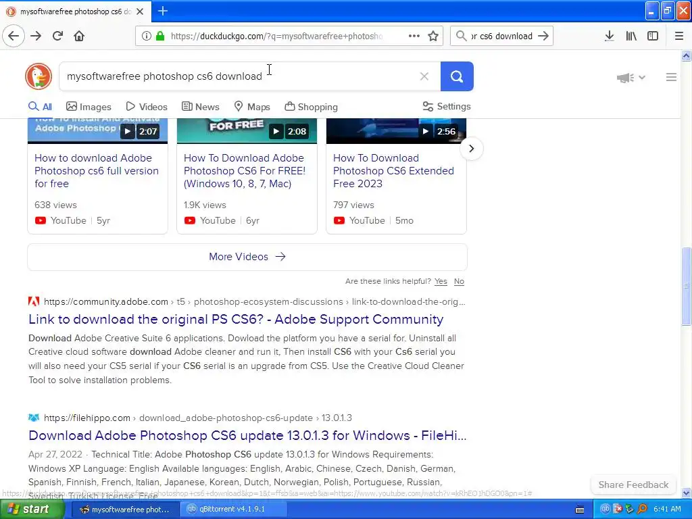Viewport: 692px width, 519px height.
Task: Switch to News results
Action: coord(200,106)
